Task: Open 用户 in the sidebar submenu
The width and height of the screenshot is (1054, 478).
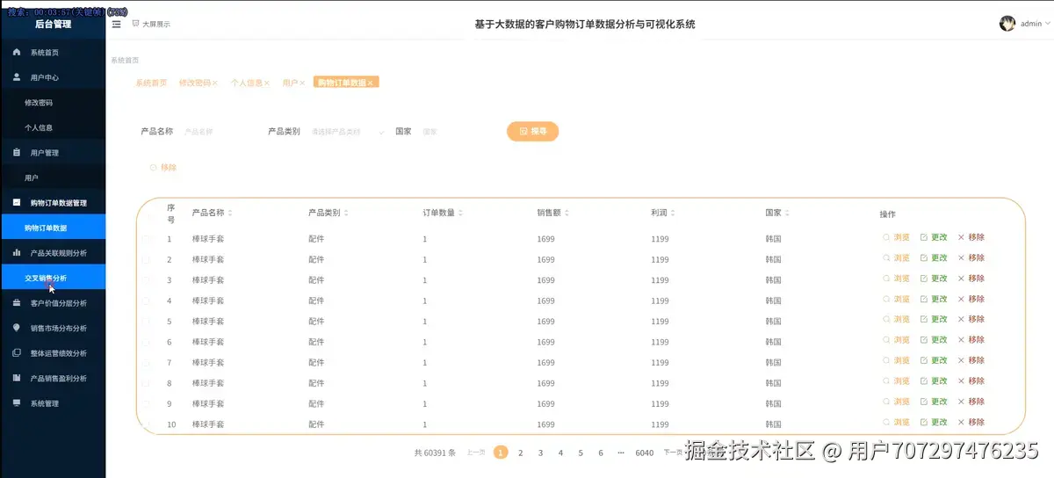Action: [x=53, y=177]
